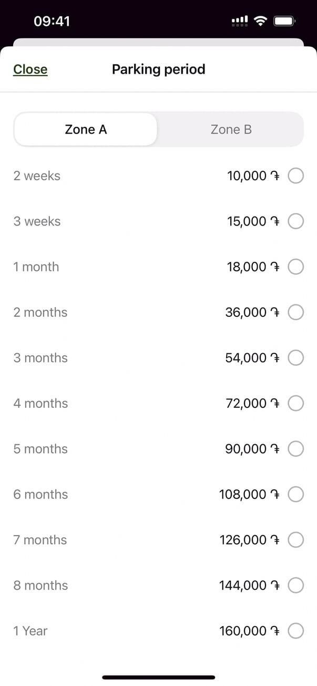This screenshot has height=686, width=317.
Task: Pick 6 months radio option
Action: pyautogui.click(x=296, y=495)
